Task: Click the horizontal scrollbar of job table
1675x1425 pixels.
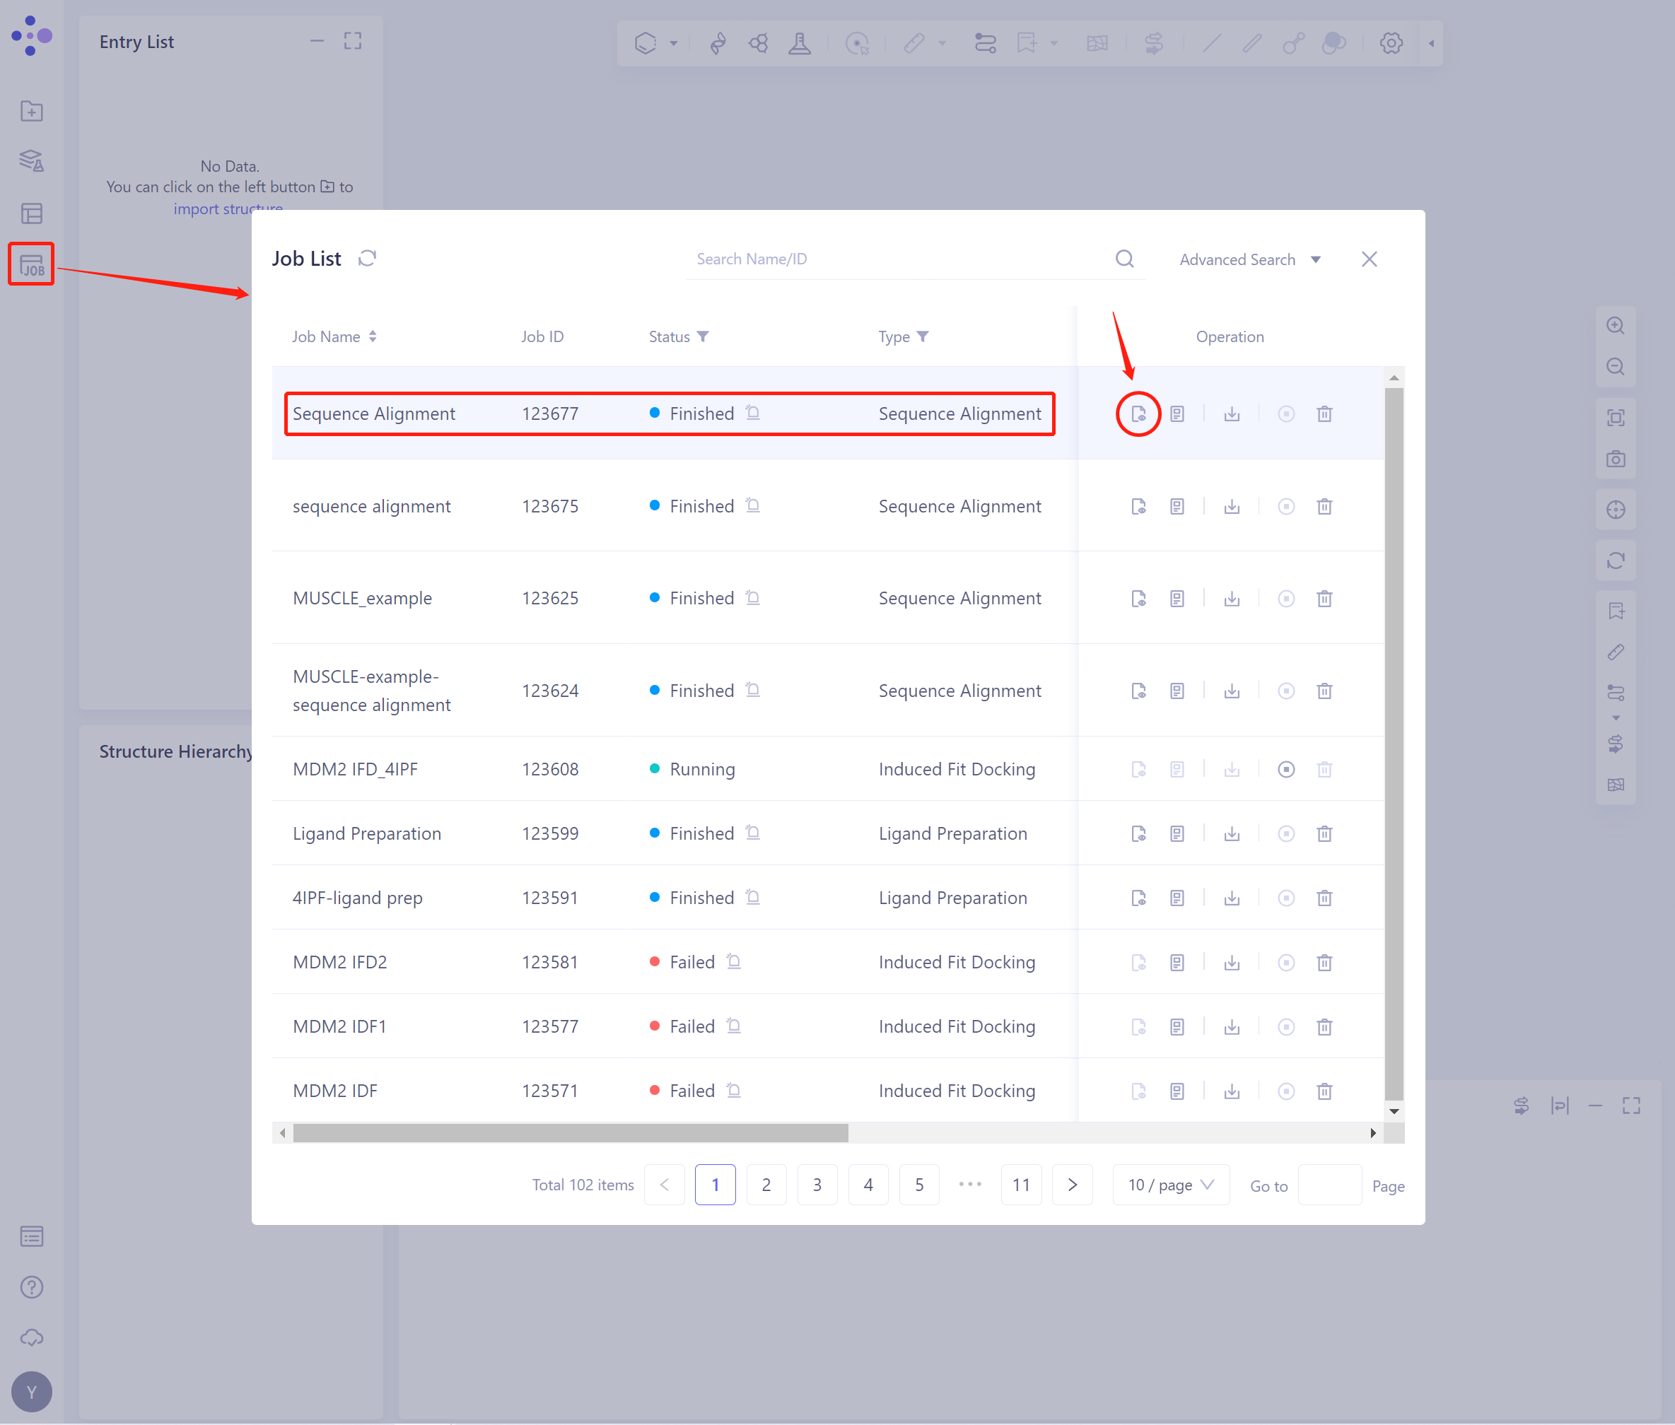Action: click(570, 1132)
